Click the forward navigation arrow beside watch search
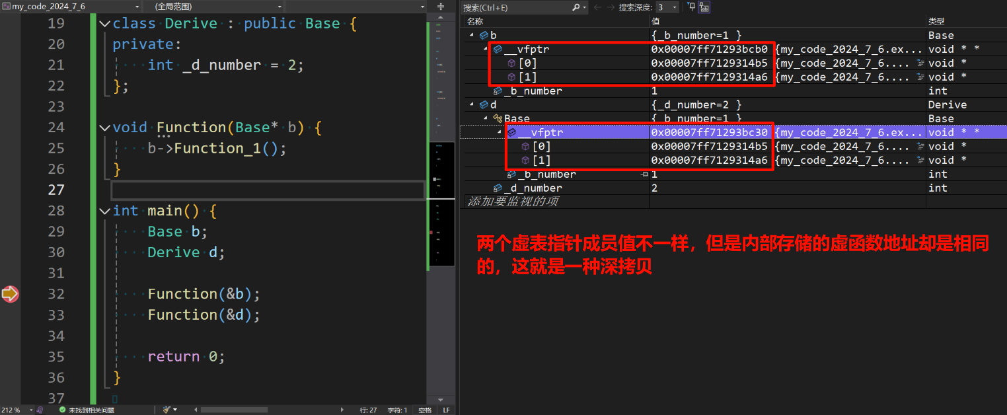The height and width of the screenshot is (415, 1007). click(x=611, y=7)
